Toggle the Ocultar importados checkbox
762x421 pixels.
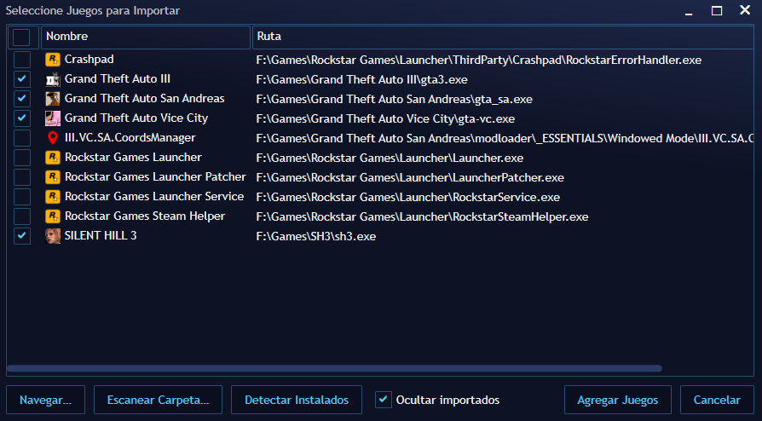(384, 400)
